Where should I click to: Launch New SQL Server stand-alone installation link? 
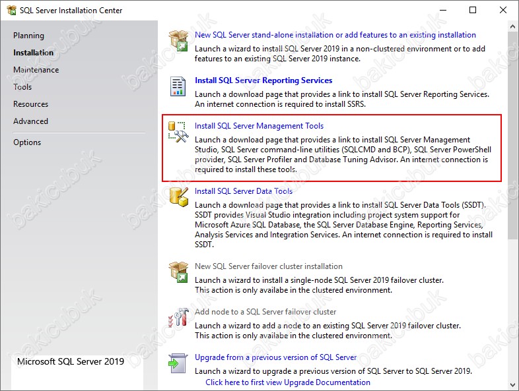(x=335, y=35)
